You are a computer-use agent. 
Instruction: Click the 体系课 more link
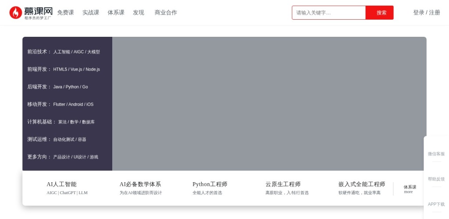(410, 189)
